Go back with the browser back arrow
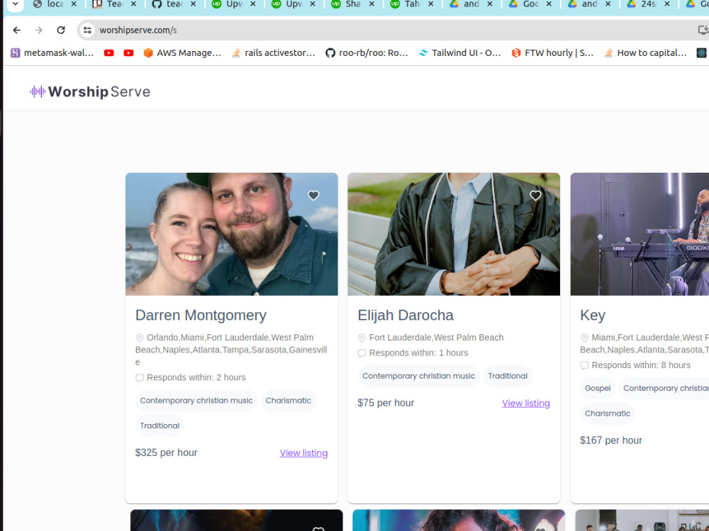Image resolution: width=709 pixels, height=531 pixels. [x=17, y=30]
